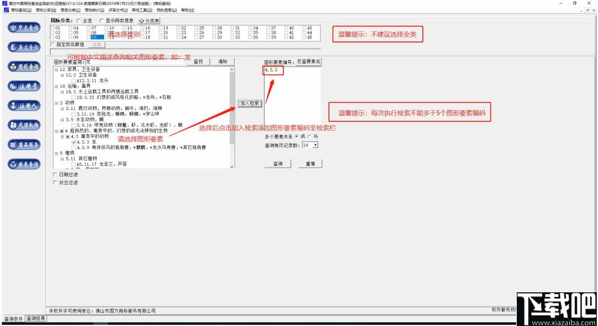The height and width of the screenshot is (326, 598).
Task: Tick class 25 checkbox
Action: click(x=196, y=28)
